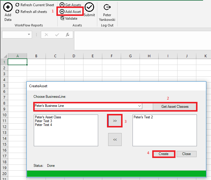211x180 pixels.
Task: Select Peter's Asset Class list item
Action: [x=48, y=117]
